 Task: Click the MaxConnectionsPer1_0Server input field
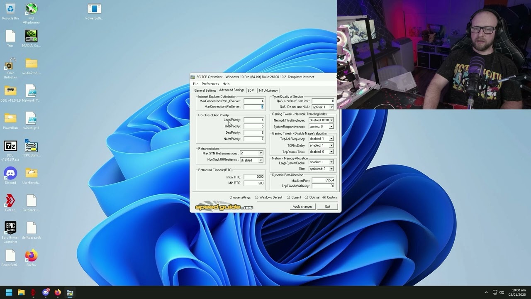point(254,101)
